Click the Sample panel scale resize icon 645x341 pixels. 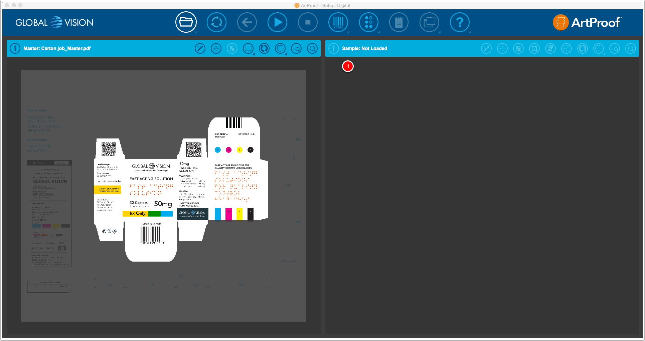(x=567, y=48)
